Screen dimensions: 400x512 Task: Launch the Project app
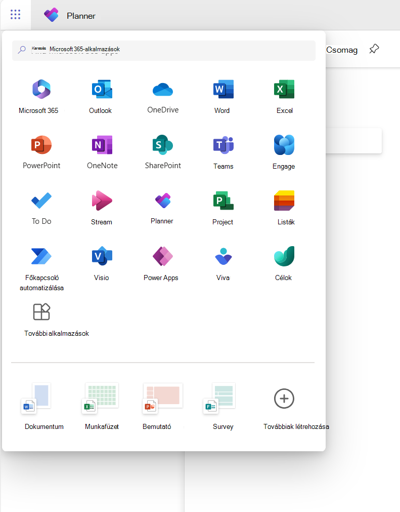(x=223, y=208)
